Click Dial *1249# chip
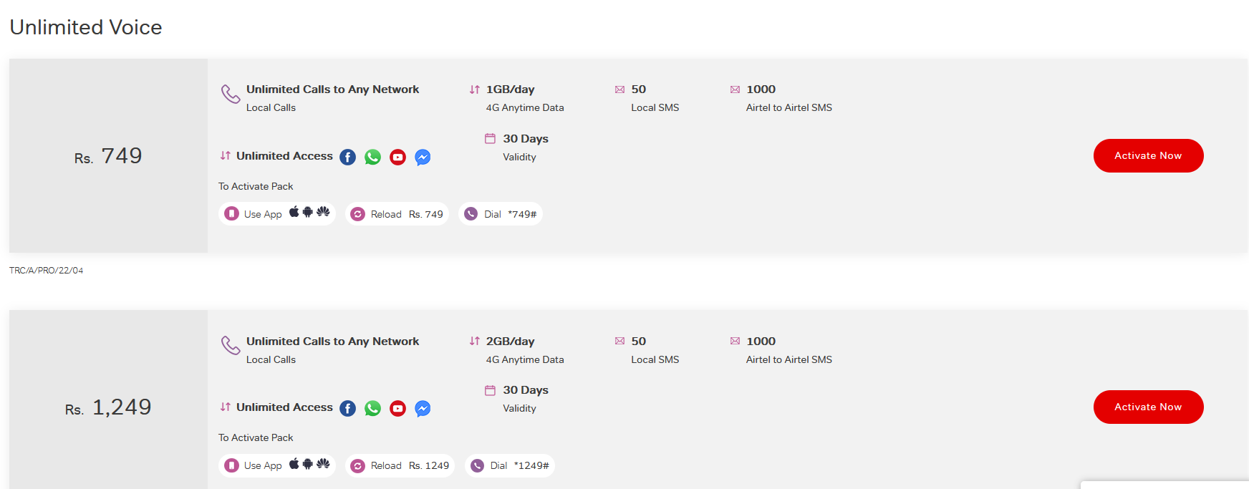 point(510,465)
